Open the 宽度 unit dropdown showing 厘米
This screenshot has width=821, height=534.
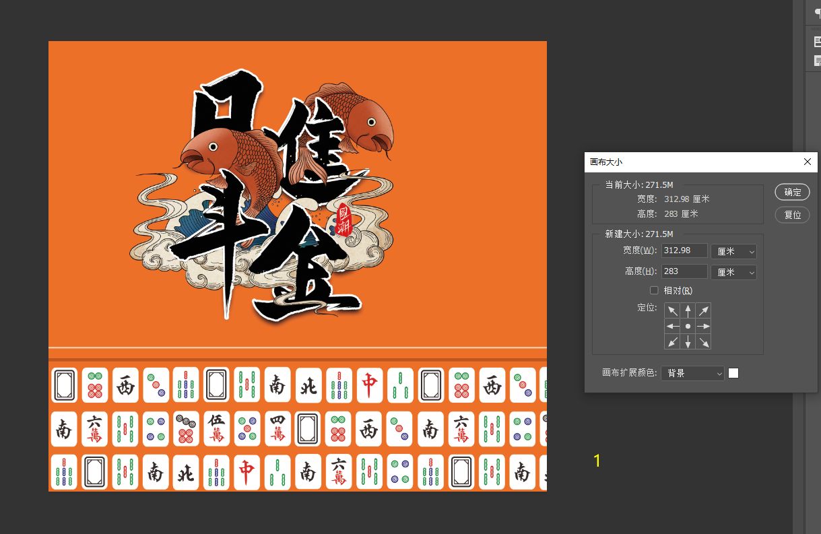click(733, 251)
